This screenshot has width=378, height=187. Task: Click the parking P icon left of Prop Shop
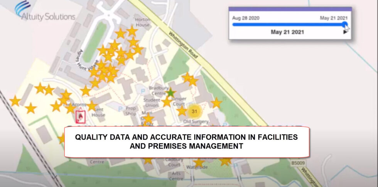click(120, 109)
